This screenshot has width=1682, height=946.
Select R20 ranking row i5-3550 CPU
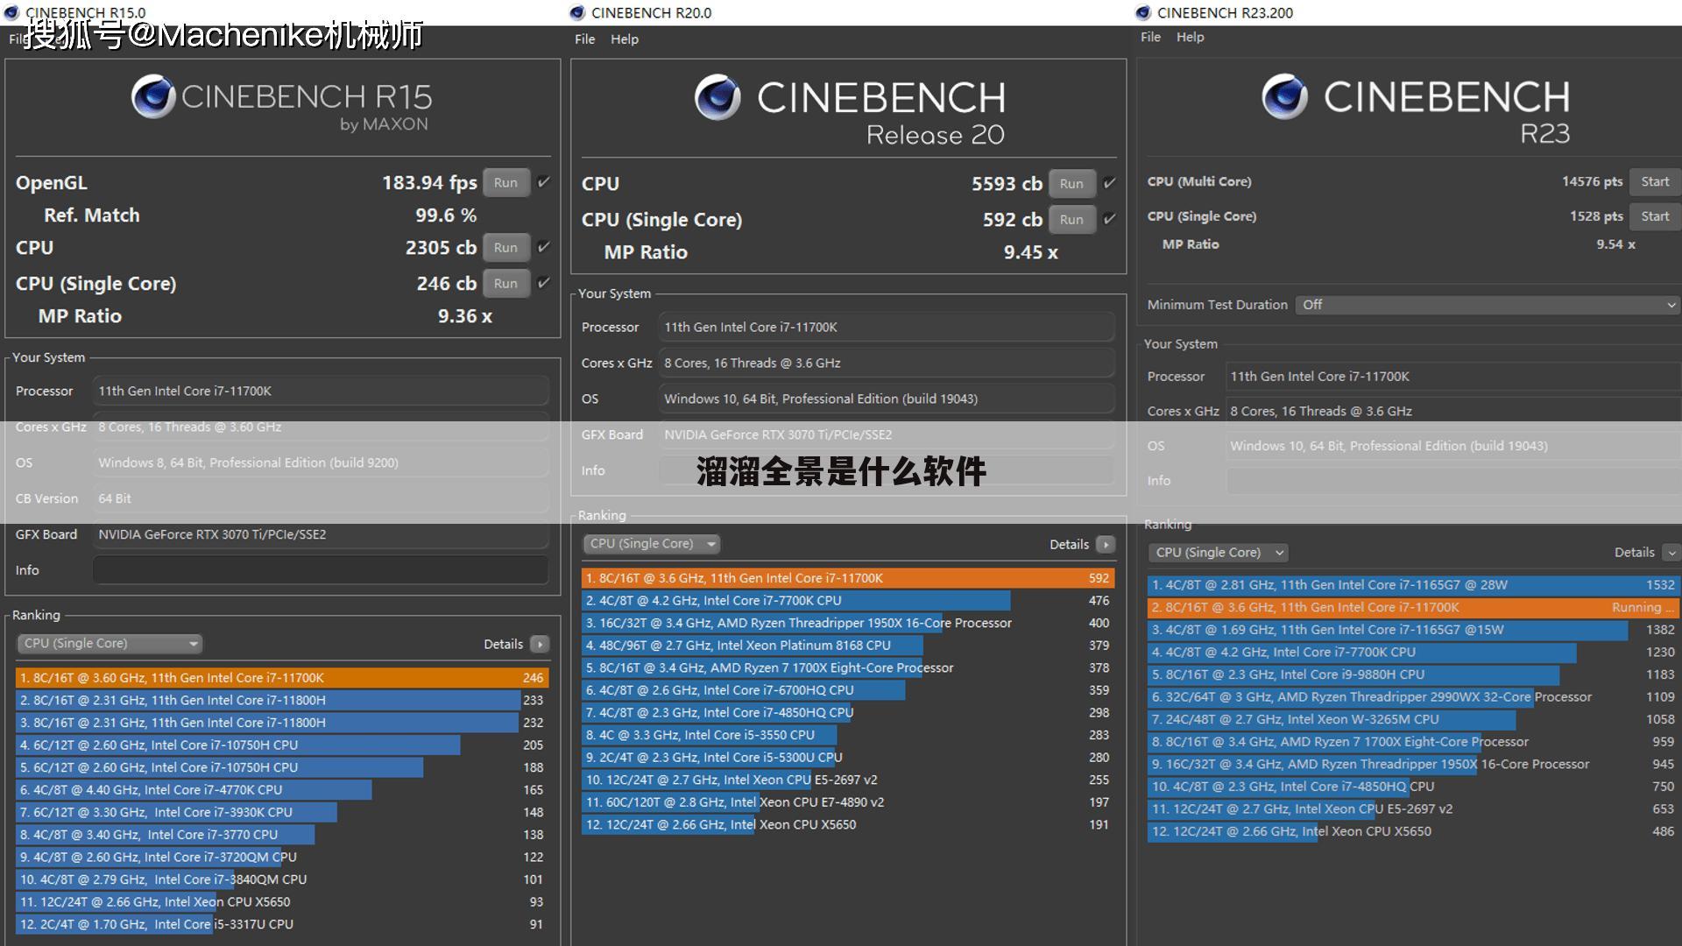point(848,735)
